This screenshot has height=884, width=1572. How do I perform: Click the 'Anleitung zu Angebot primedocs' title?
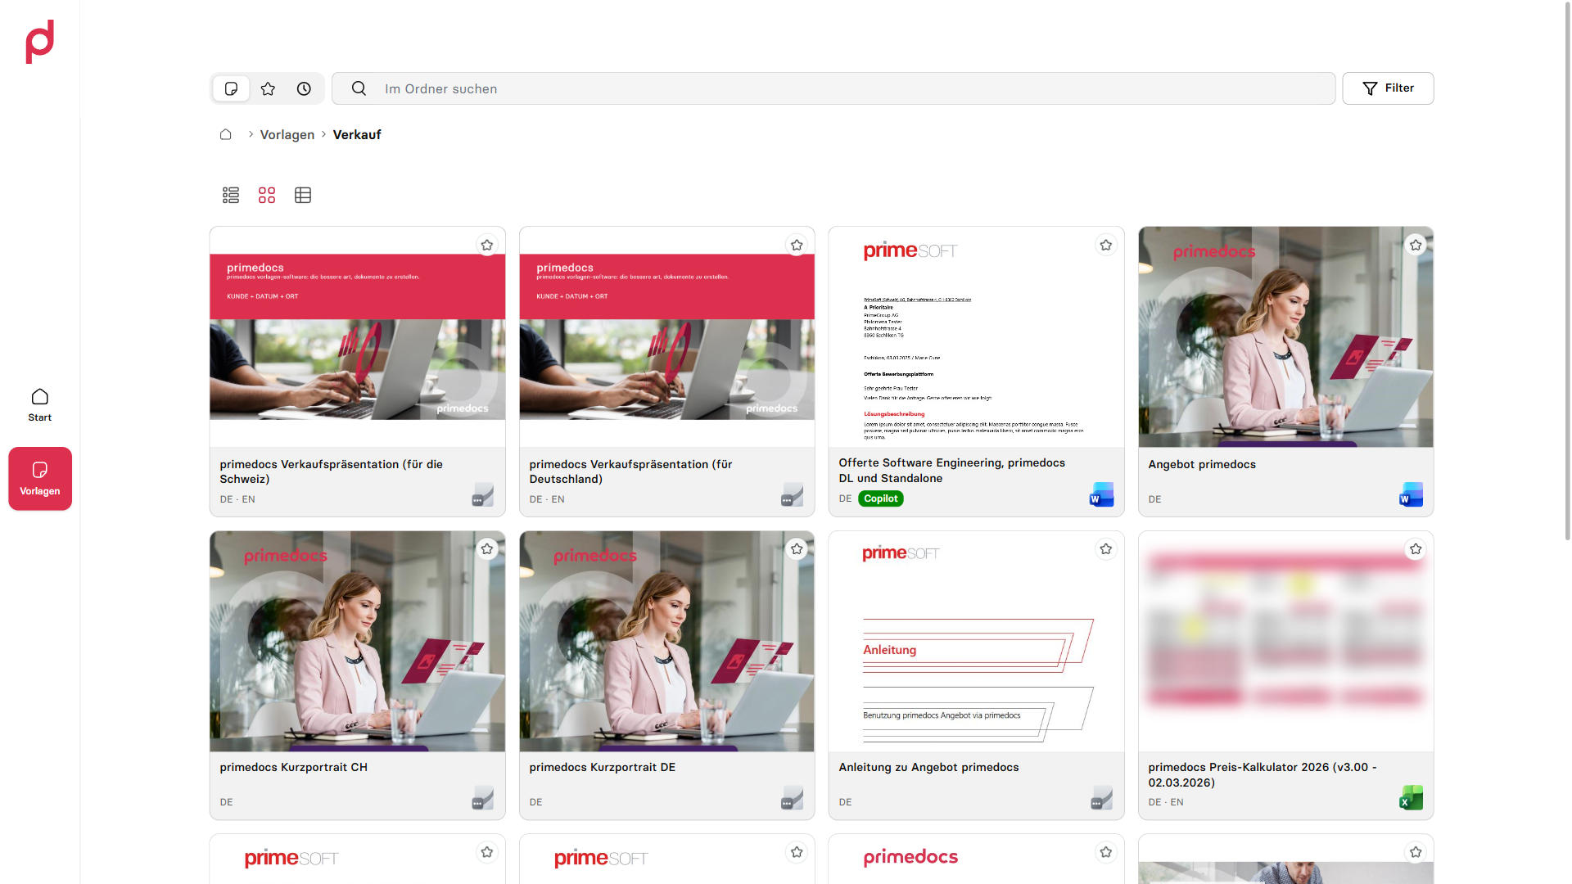pyautogui.click(x=928, y=767)
